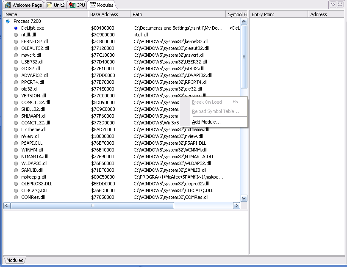
Task: Toggle breakpoint dot for COMRes.dll
Action: (16, 197)
